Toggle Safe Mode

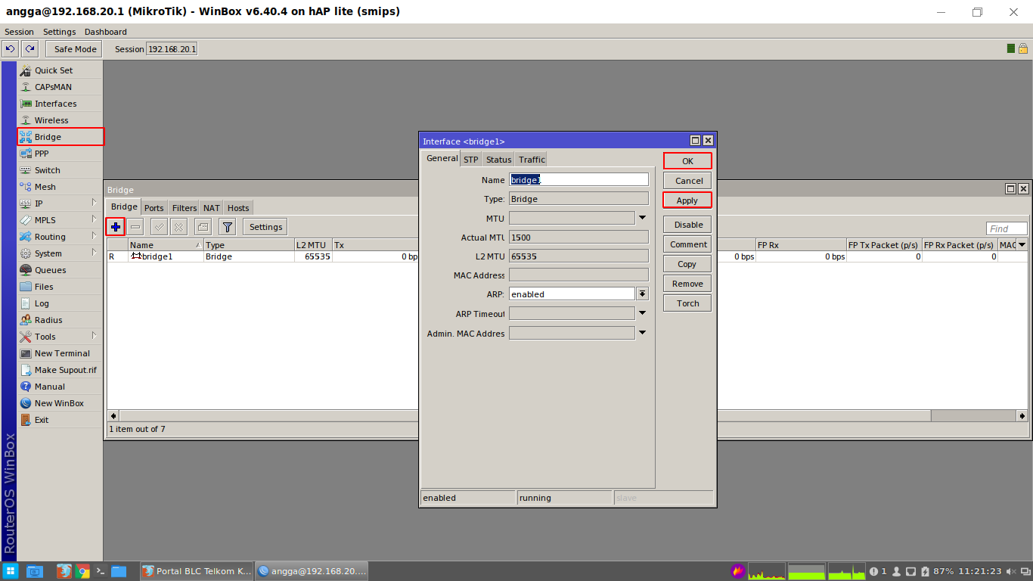coord(75,49)
